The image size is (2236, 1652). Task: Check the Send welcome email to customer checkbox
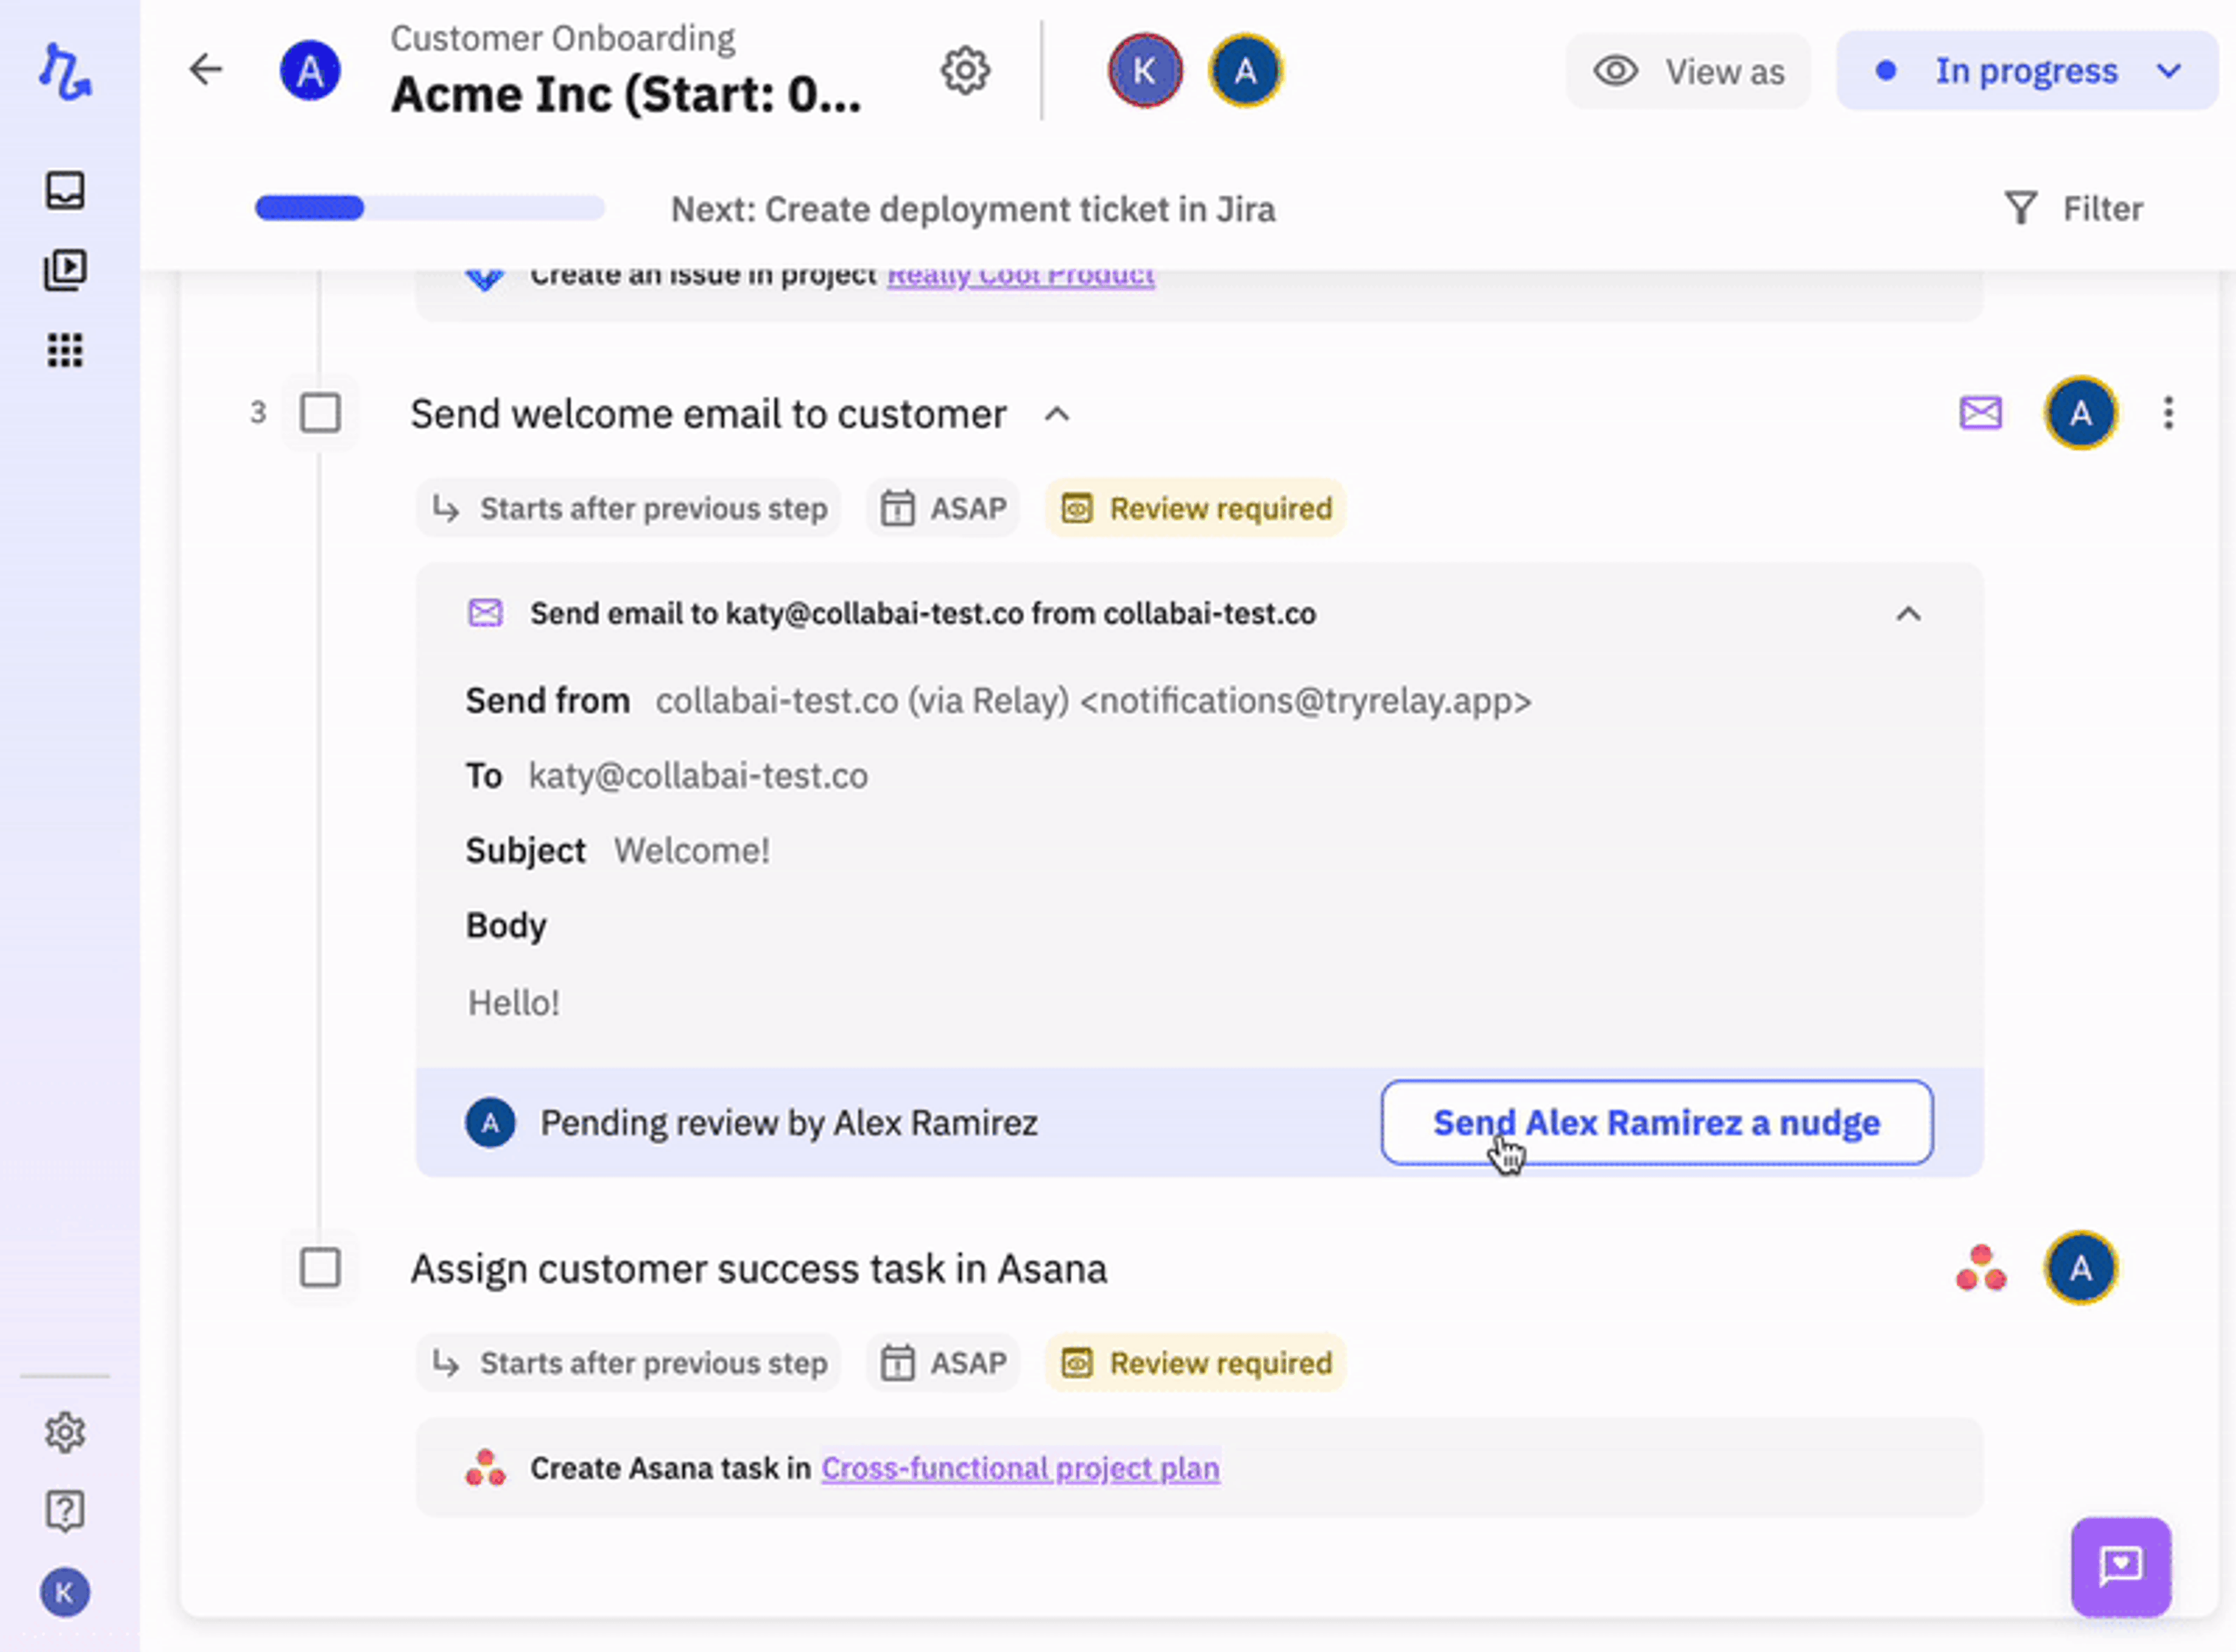click(x=321, y=413)
